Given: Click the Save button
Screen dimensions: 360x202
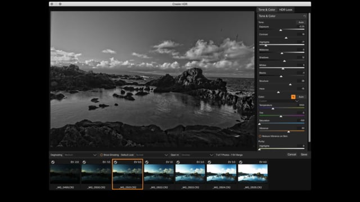Looking at the screenshot, I should click(304, 155).
